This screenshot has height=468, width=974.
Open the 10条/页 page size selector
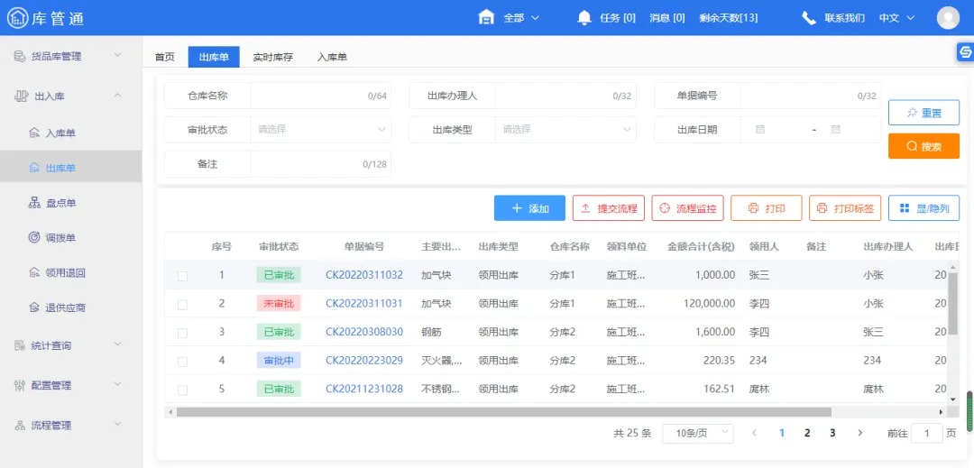click(x=697, y=434)
